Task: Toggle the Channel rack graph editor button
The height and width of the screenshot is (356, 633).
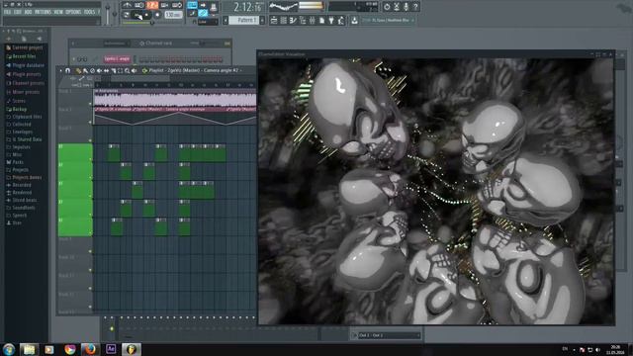Action: coord(227,44)
